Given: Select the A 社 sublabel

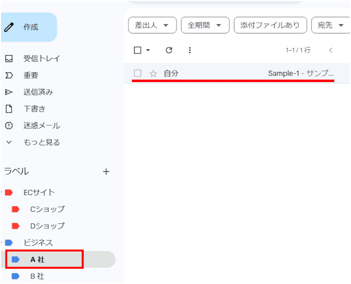Looking at the screenshot, I should tap(37, 260).
